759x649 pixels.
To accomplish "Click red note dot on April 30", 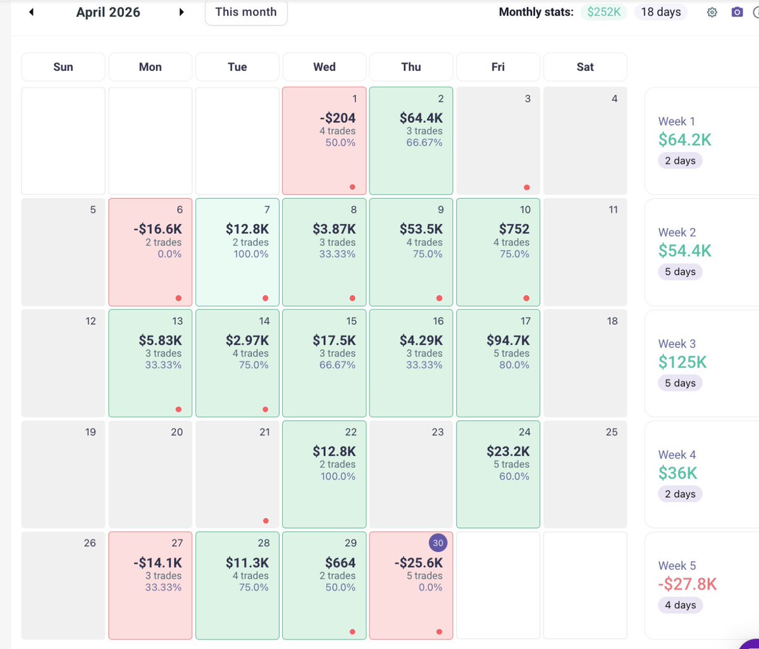I will click(x=440, y=631).
